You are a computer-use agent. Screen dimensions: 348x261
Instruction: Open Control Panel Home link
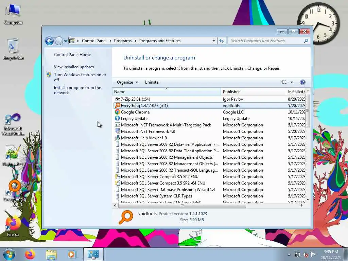pos(72,55)
